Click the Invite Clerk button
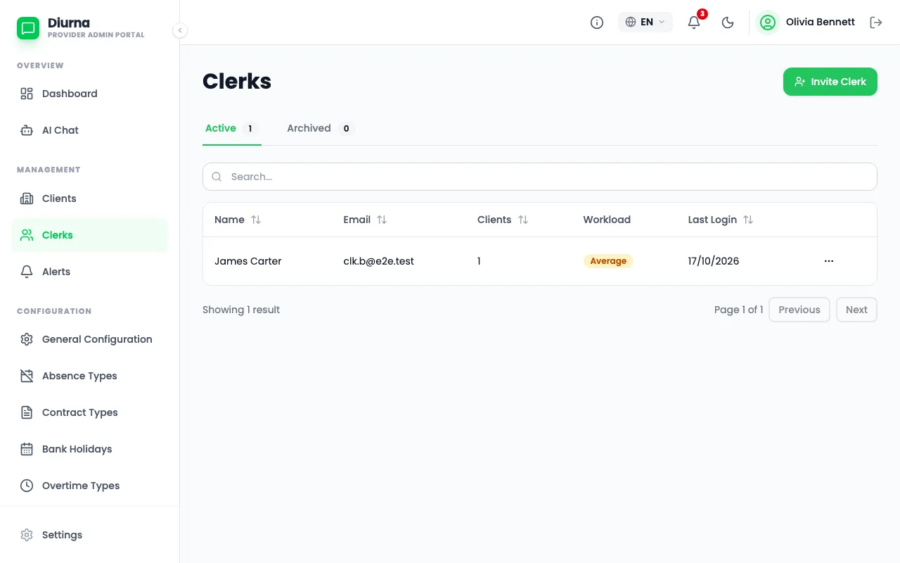The height and width of the screenshot is (563, 900). 830,82
